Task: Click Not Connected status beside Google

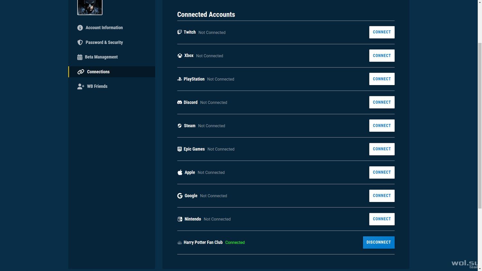Action: pyautogui.click(x=213, y=196)
